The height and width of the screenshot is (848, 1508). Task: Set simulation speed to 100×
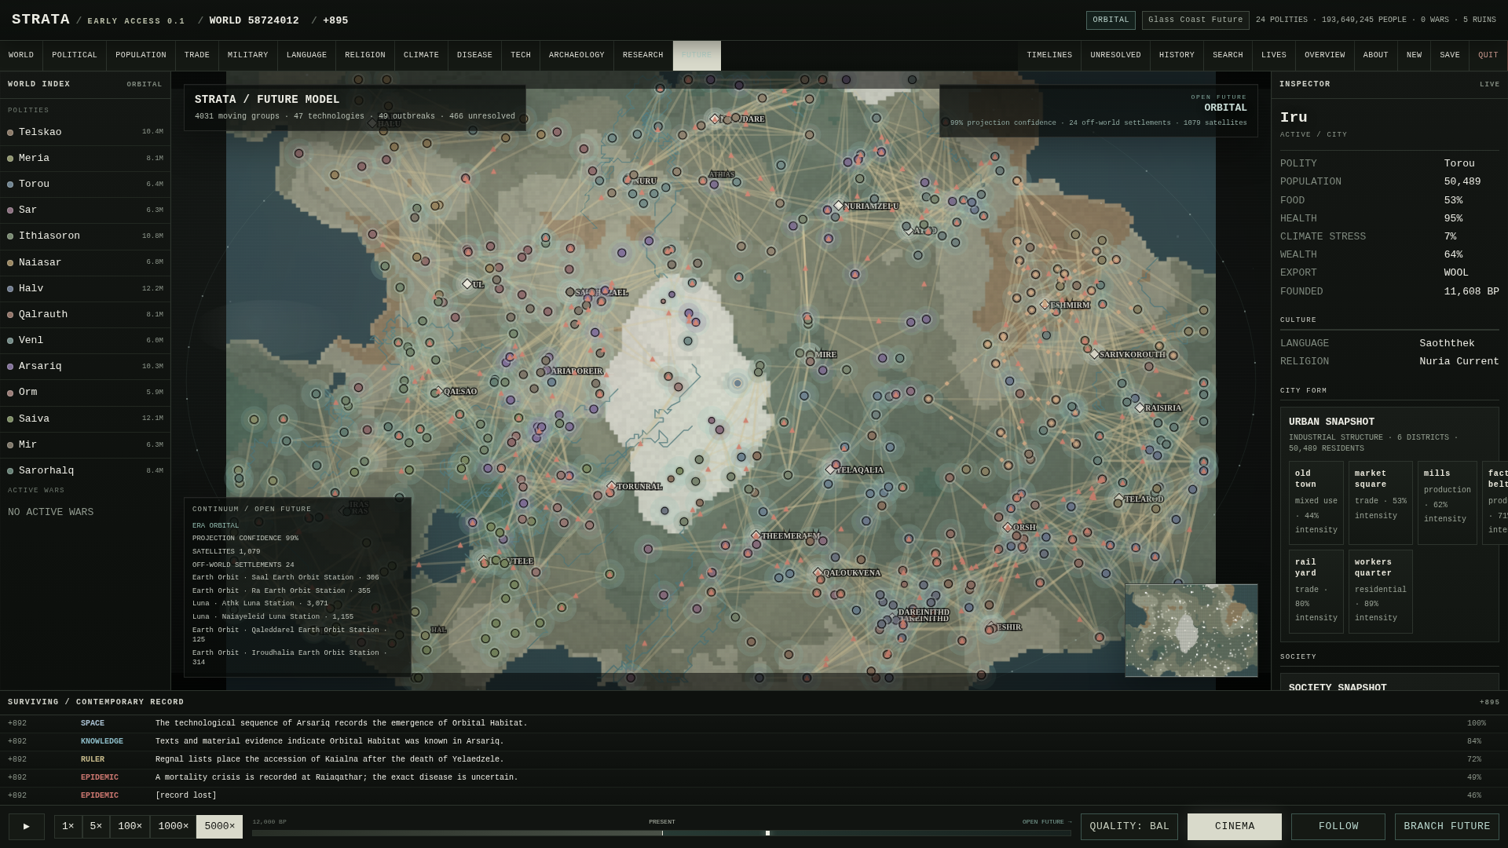130,826
